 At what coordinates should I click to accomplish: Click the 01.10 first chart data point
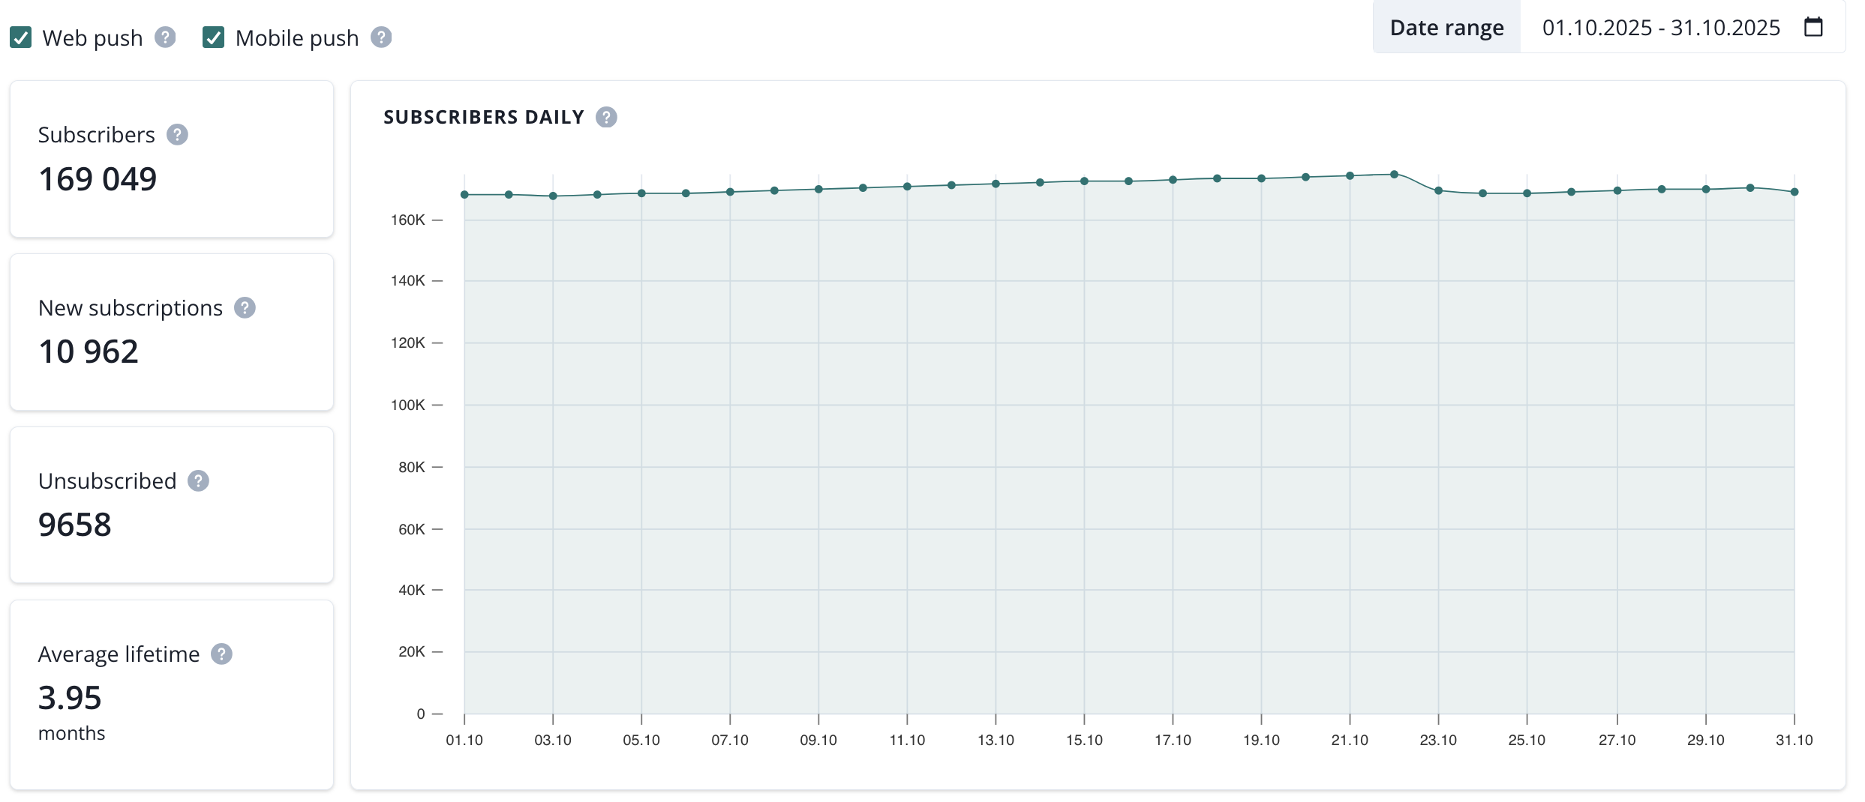pyautogui.click(x=464, y=195)
